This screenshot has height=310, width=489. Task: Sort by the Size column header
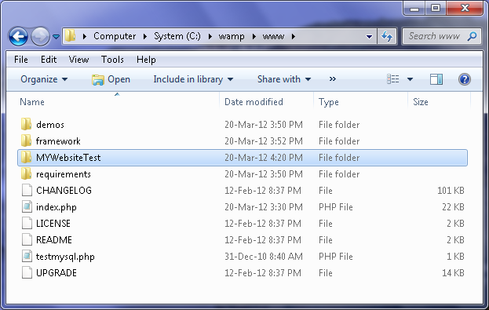[421, 102]
